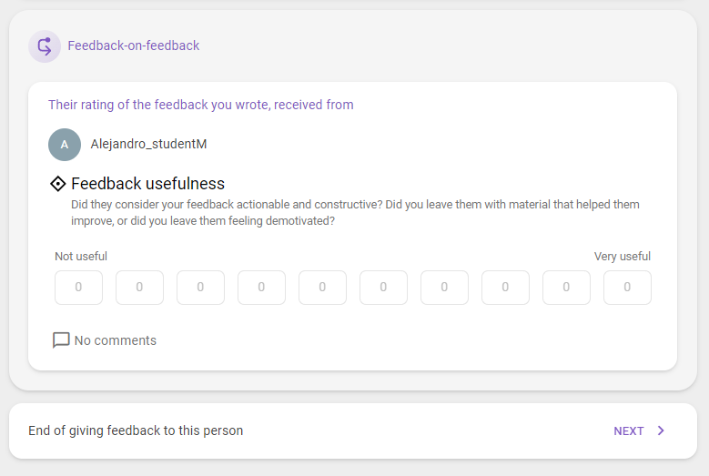Select the fifth usefulness rating box

click(322, 288)
